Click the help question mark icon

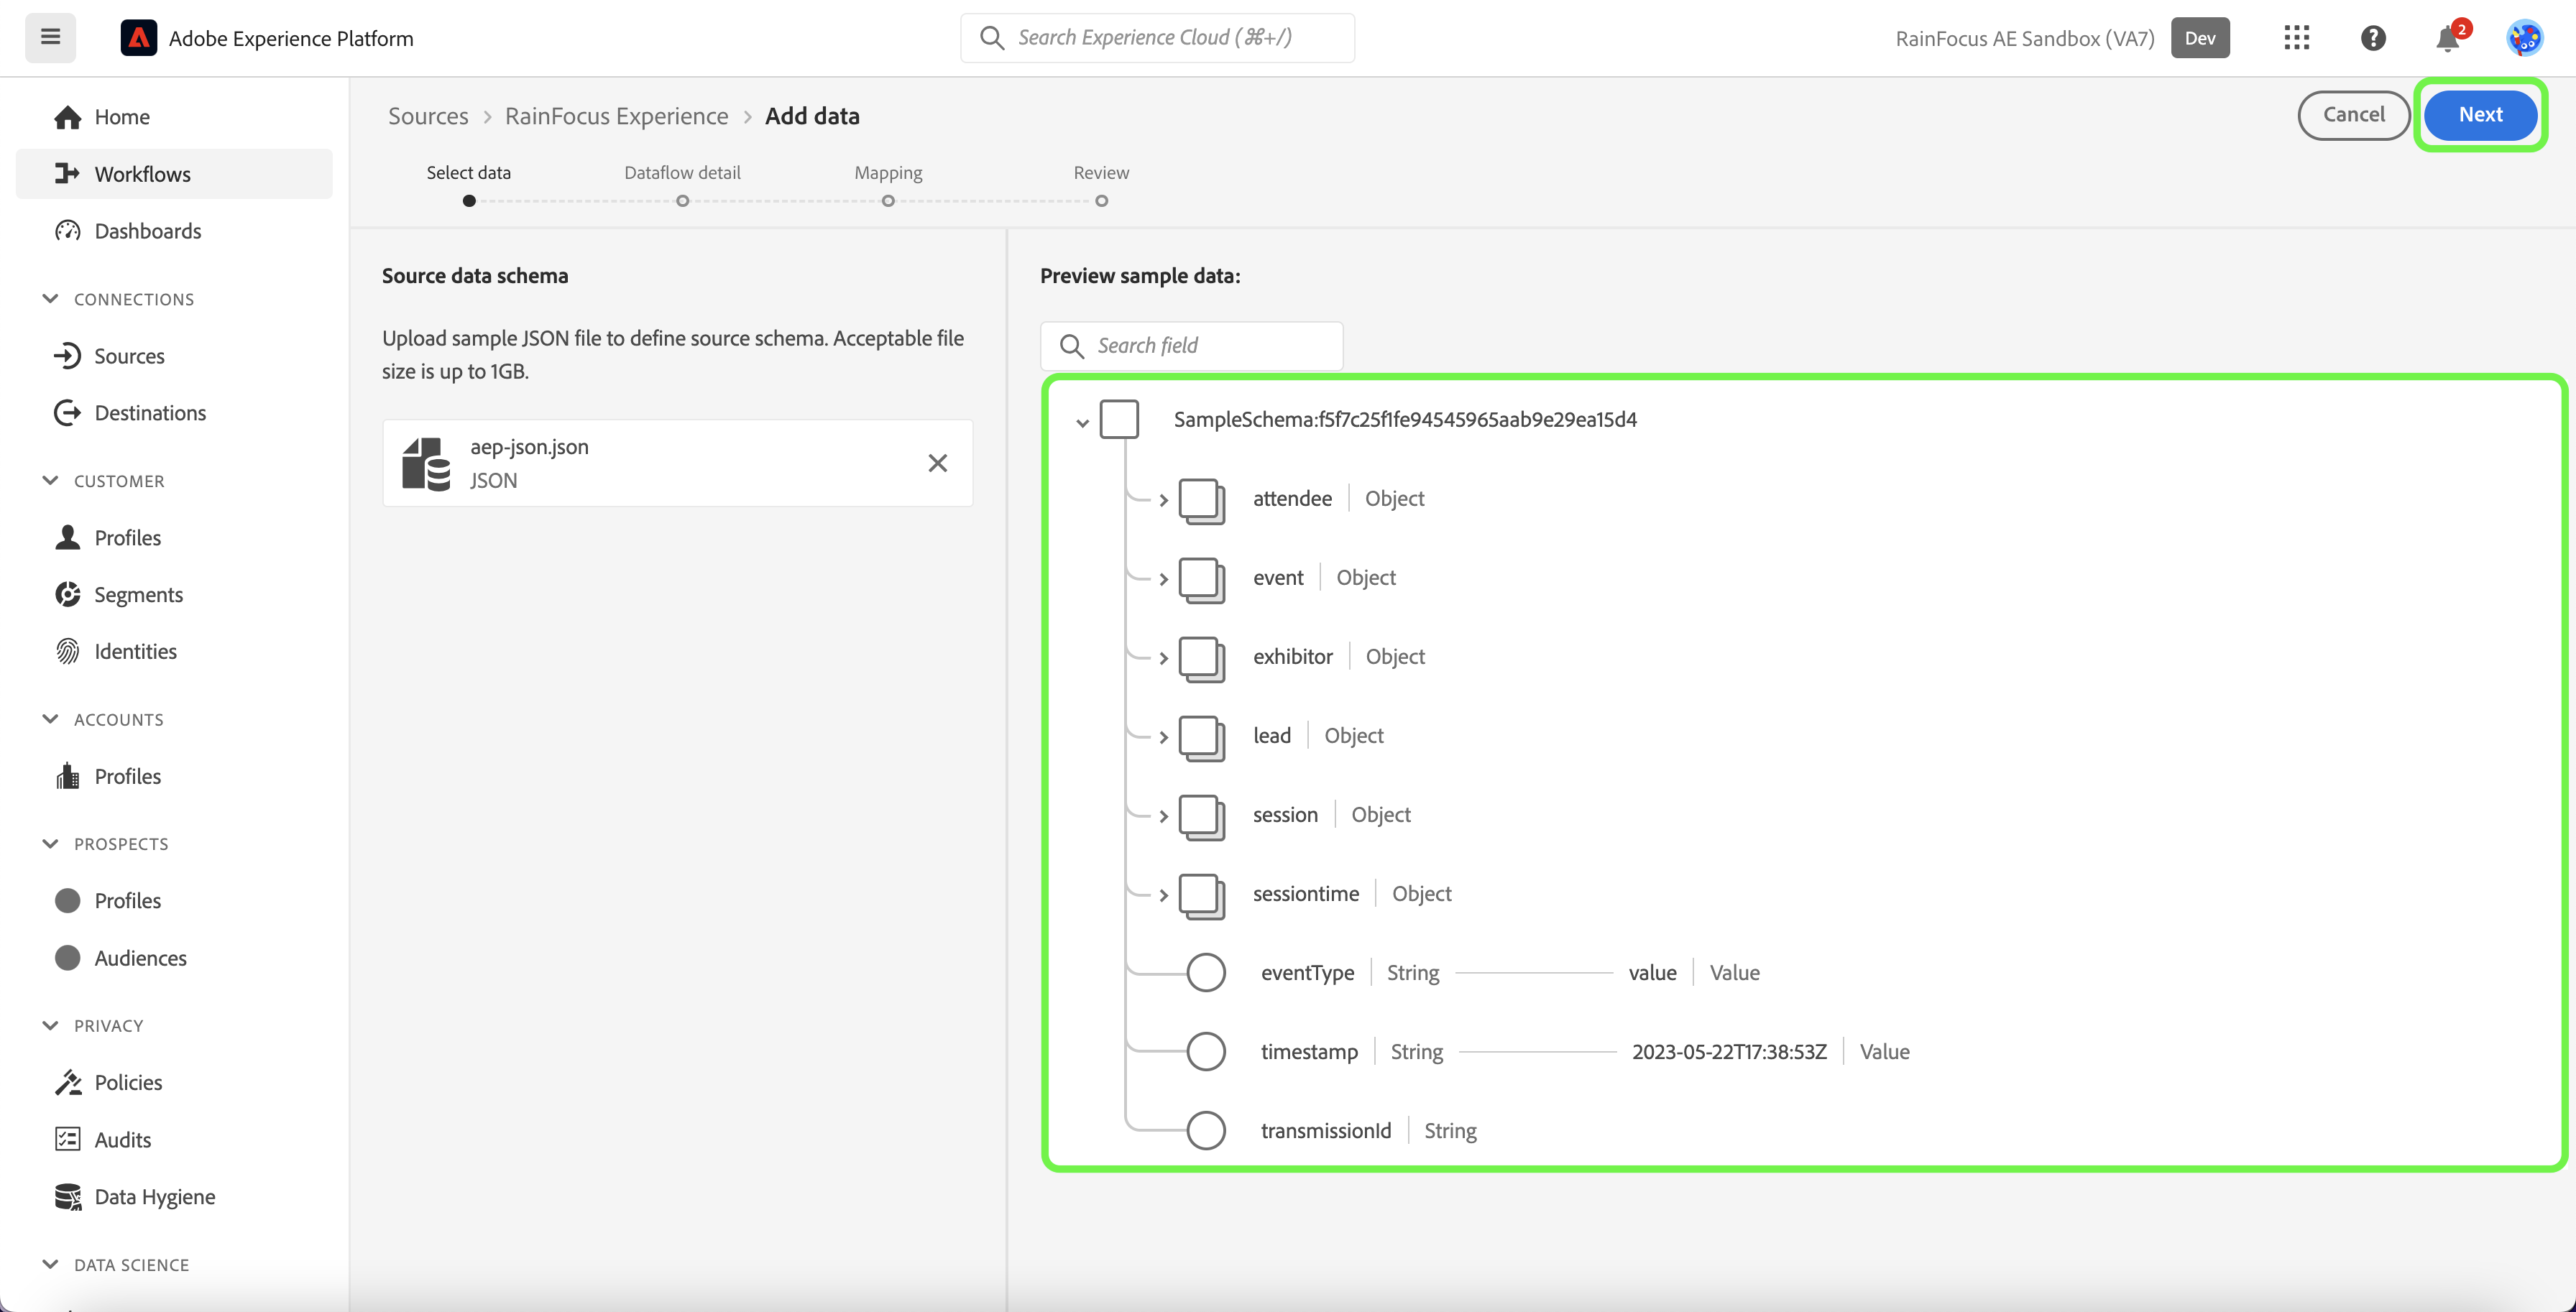(2372, 38)
